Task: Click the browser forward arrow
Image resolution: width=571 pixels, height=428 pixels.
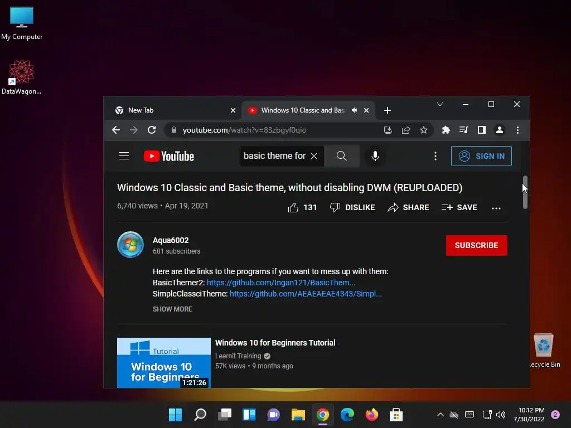Action: tap(134, 130)
